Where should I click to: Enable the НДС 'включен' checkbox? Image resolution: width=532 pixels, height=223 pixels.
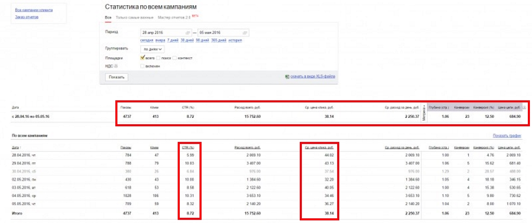click(x=142, y=66)
